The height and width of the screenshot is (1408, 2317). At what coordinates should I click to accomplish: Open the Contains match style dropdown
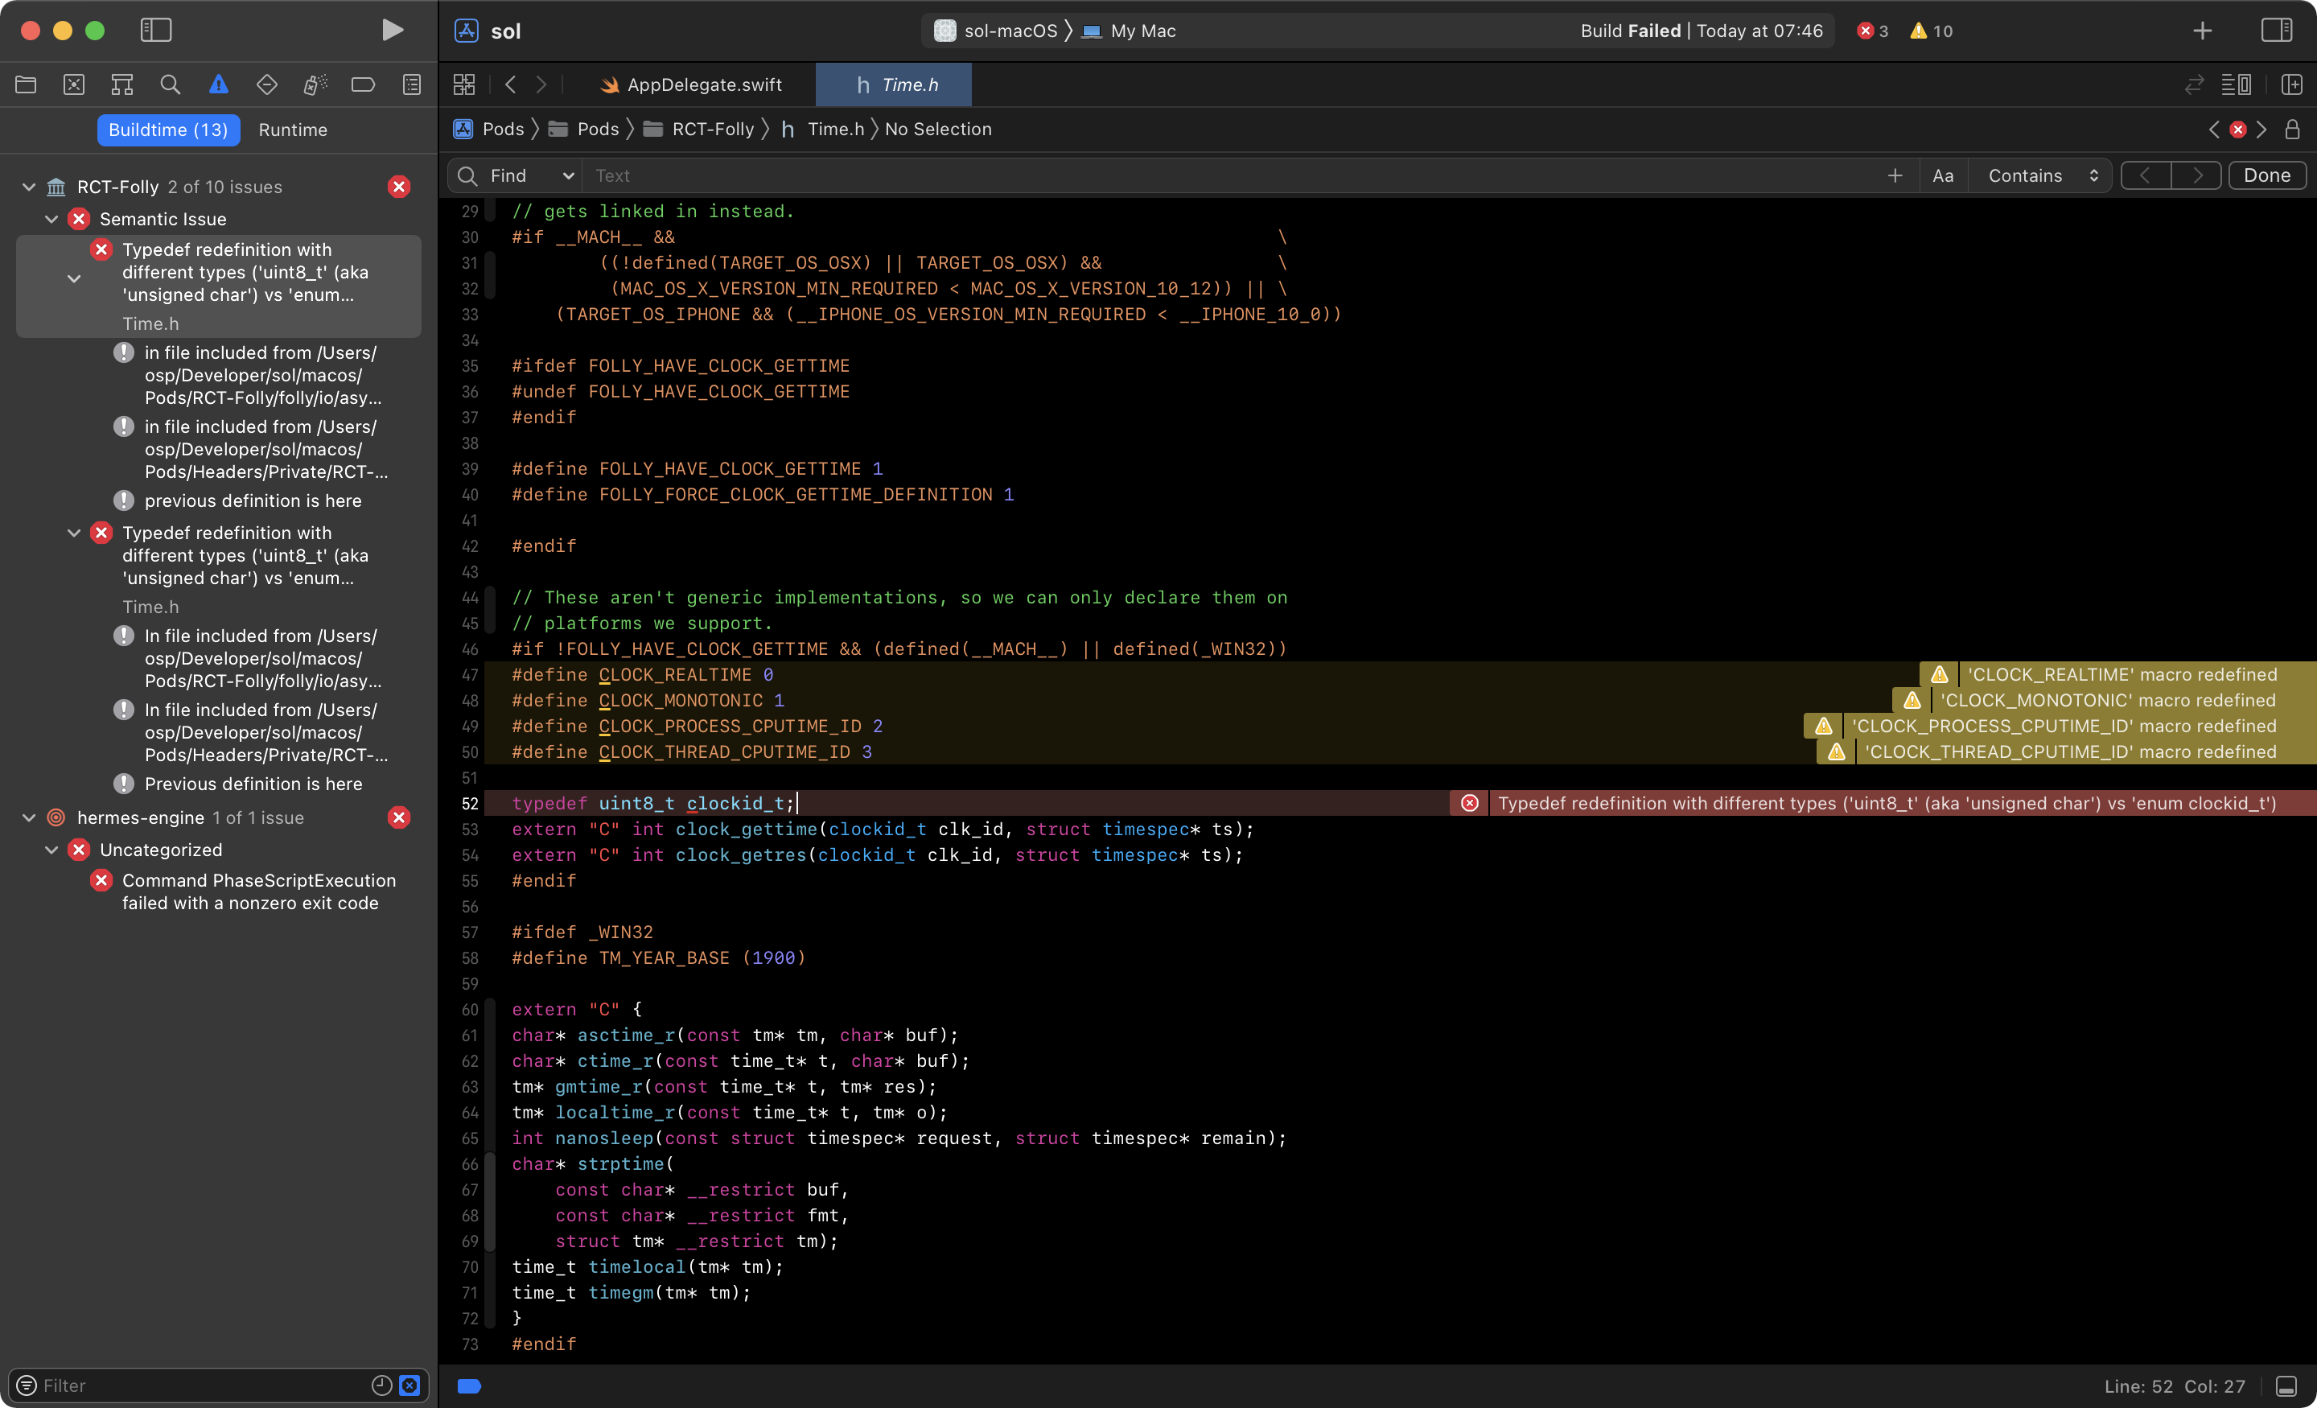point(2039,175)
